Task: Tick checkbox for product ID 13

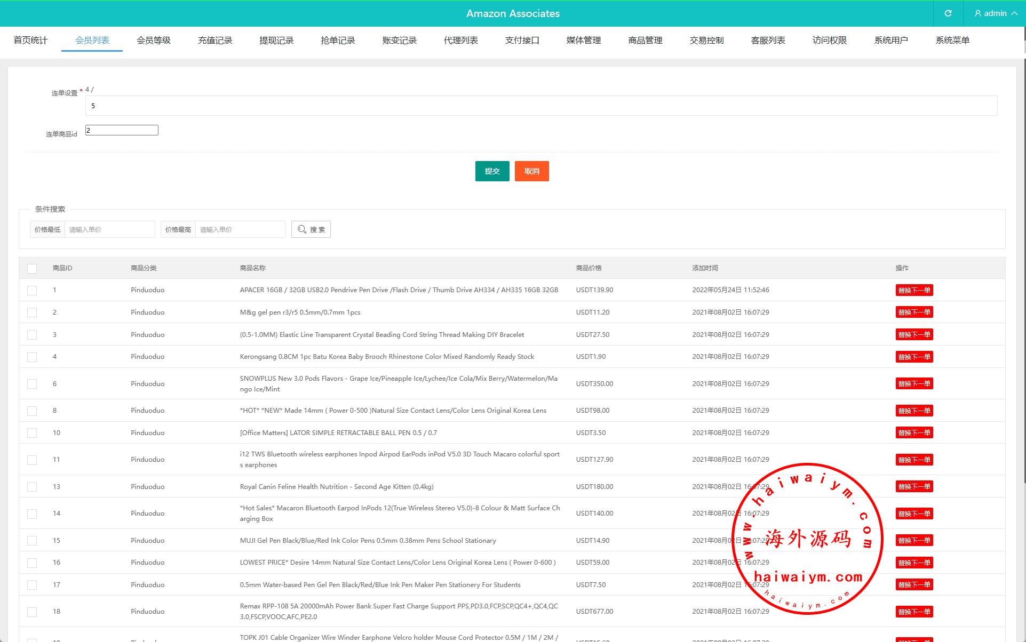Action: coord(32,487)
